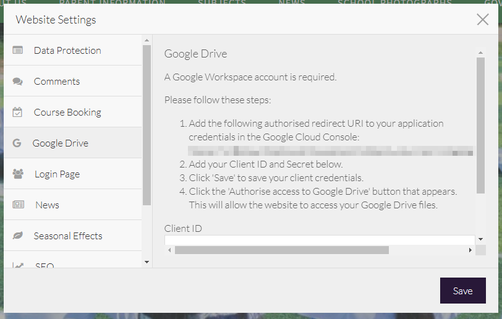Switch to Login Page settings

(x=57, y=174)
